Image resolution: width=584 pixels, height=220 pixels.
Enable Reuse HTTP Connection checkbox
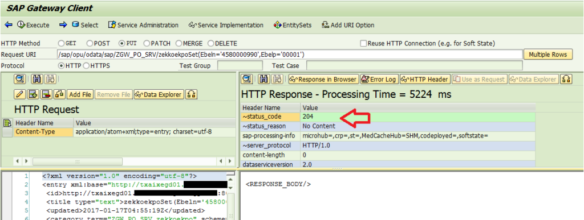pos(363,43)
